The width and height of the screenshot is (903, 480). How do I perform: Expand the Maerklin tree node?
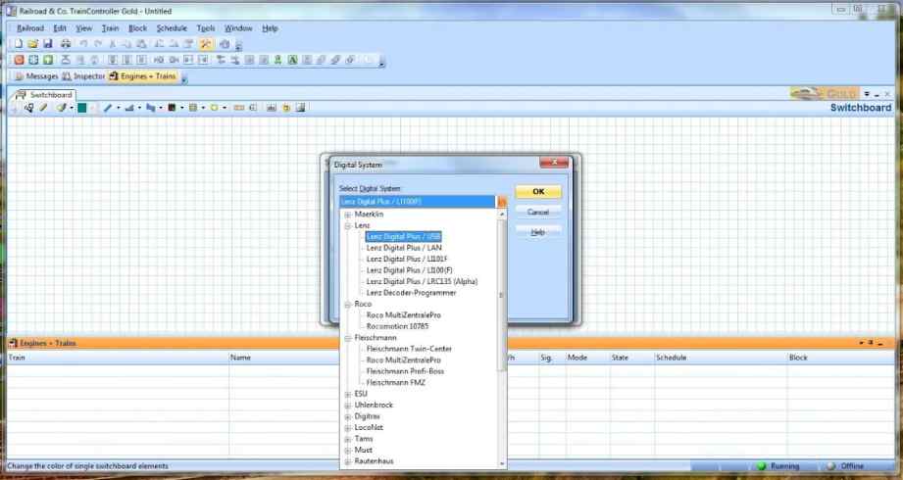click(x=347, y=215)
